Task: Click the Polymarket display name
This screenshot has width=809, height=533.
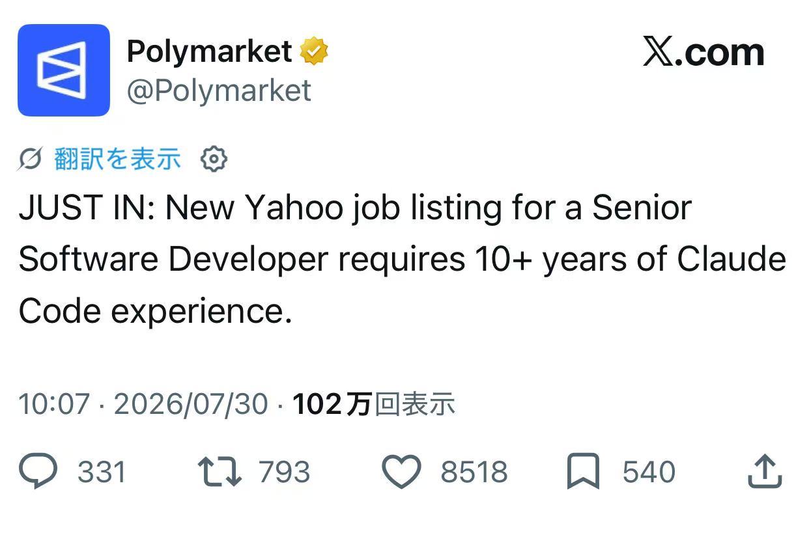Action: click(209, 51)
